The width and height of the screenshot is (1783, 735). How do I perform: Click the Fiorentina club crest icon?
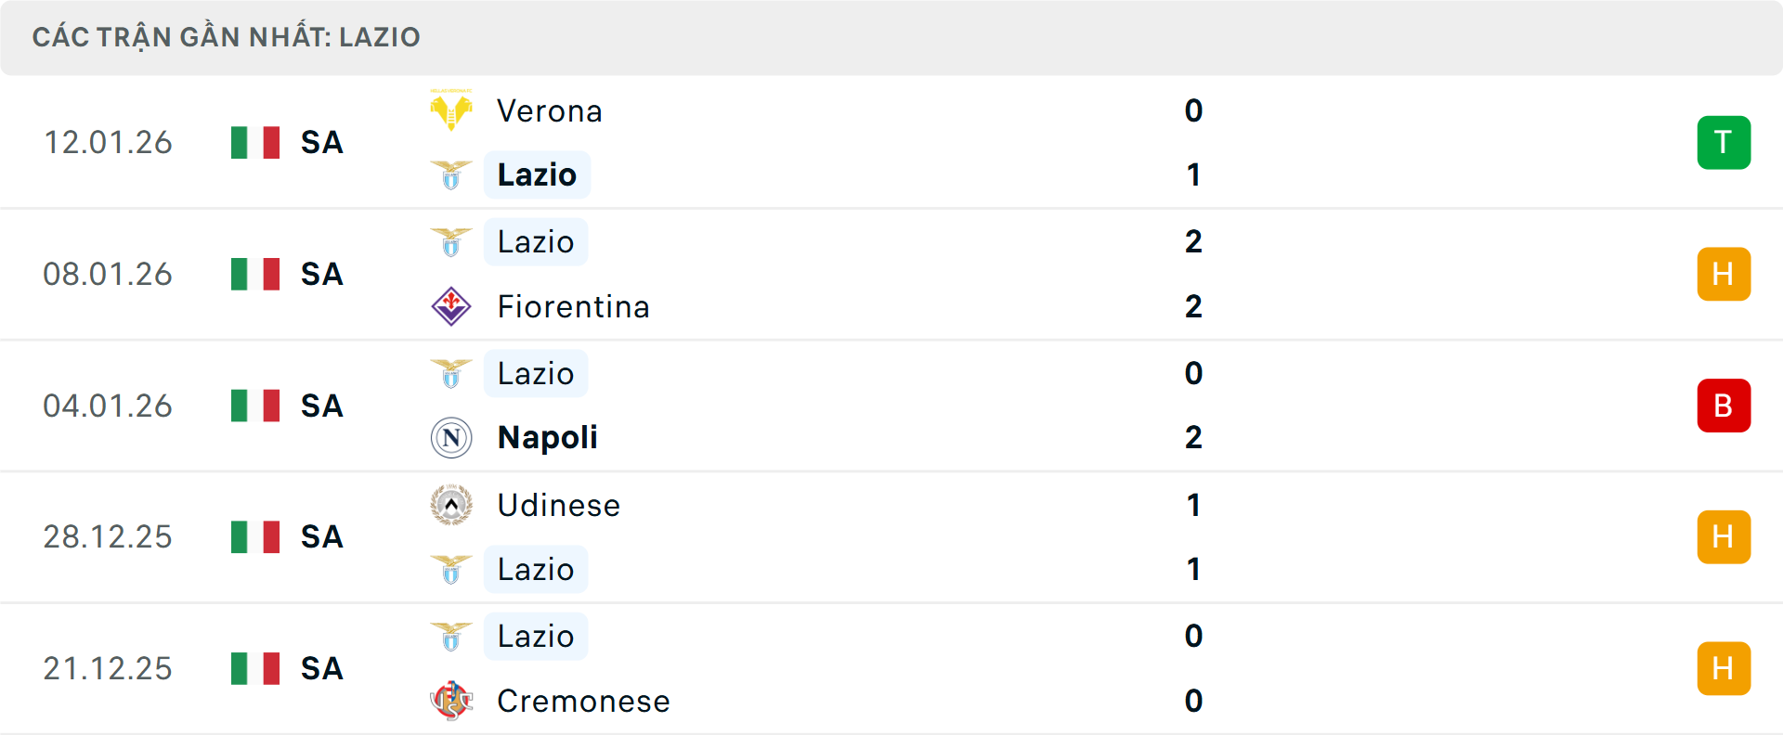[451, 306]
